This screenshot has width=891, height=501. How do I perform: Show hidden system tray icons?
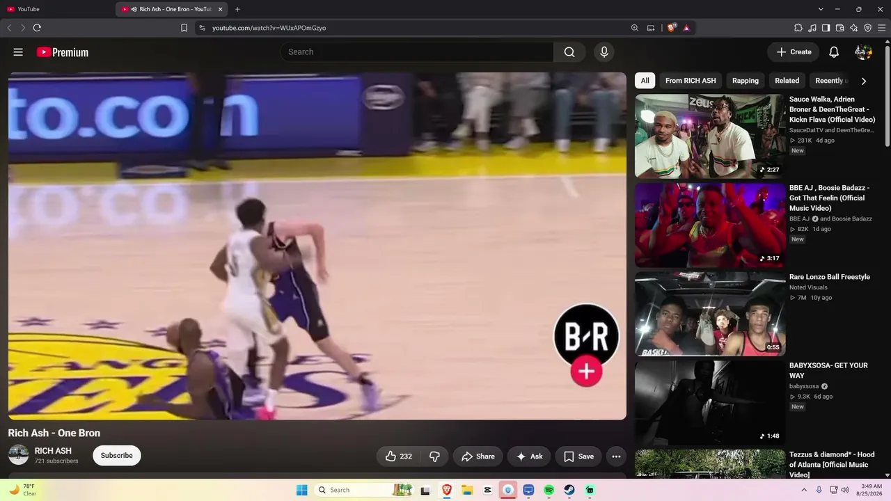805,490
